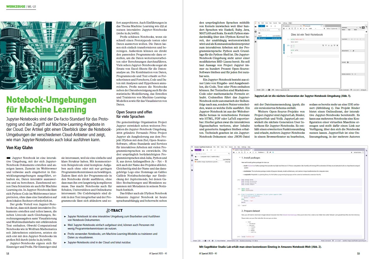Open the Help menu in the JupyterLab screenshot

tap(290, 23)
